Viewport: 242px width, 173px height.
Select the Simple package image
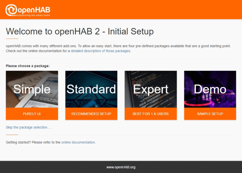click(x=32, y=89)
